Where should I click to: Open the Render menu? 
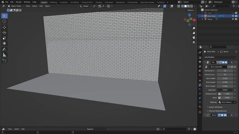point(19,2)
